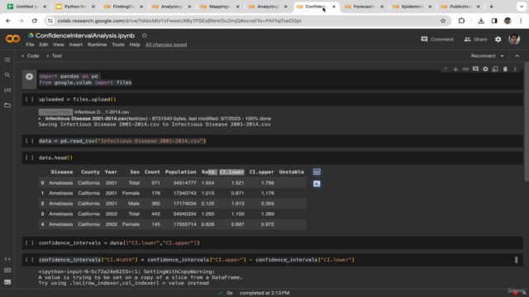Open browser extensions puzzle icon

pyautogui.click(x=461, y=21)
